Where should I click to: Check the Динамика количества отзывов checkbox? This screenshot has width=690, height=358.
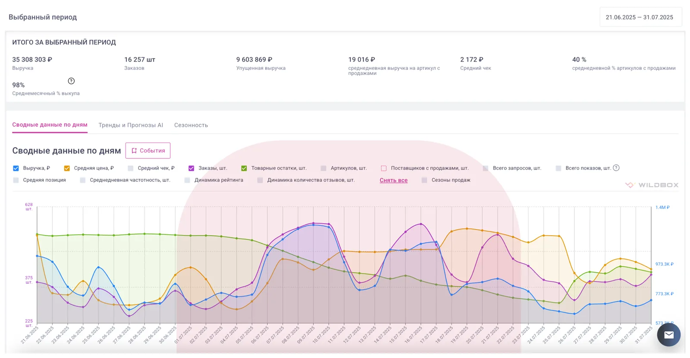point(260,180)
